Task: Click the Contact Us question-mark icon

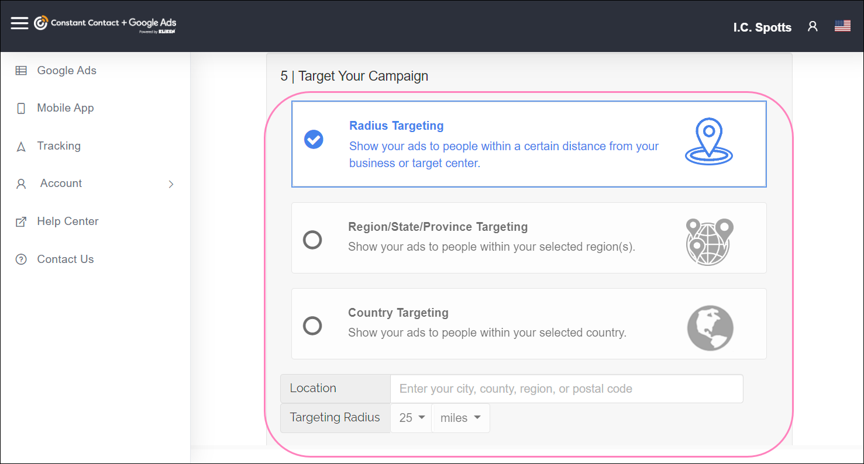Action: (x=21, y=259)
